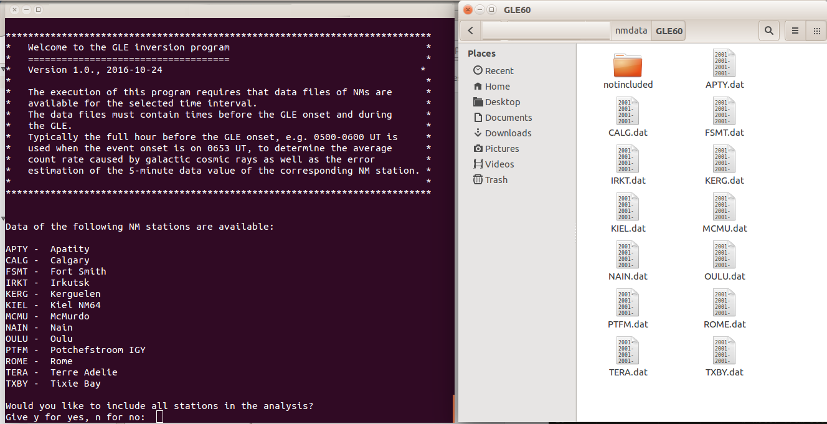This screenshot has width=827, height=424.
Task: Switch to list view in file manager
Action: point(795,31)
